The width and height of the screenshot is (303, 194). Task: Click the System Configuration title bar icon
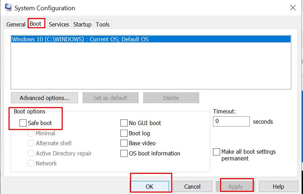click(8, 7)
